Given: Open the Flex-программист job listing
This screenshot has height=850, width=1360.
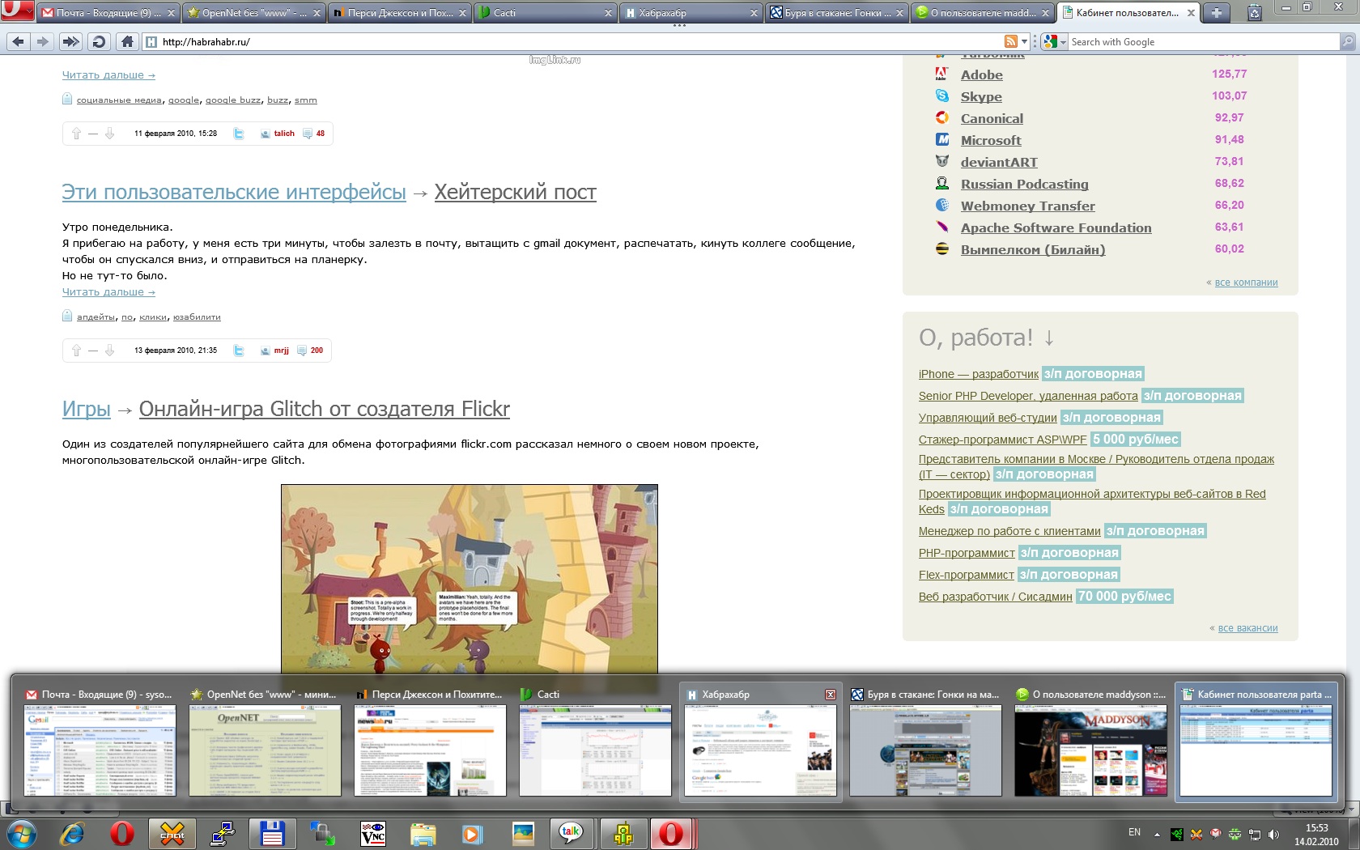Looking at the screenshot, I should [x=966, y=575].
